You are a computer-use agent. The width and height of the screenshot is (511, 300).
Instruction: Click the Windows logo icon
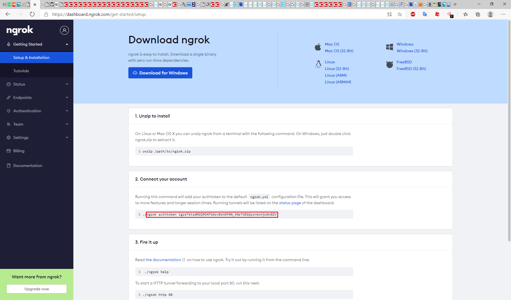[x=389, y=47]
